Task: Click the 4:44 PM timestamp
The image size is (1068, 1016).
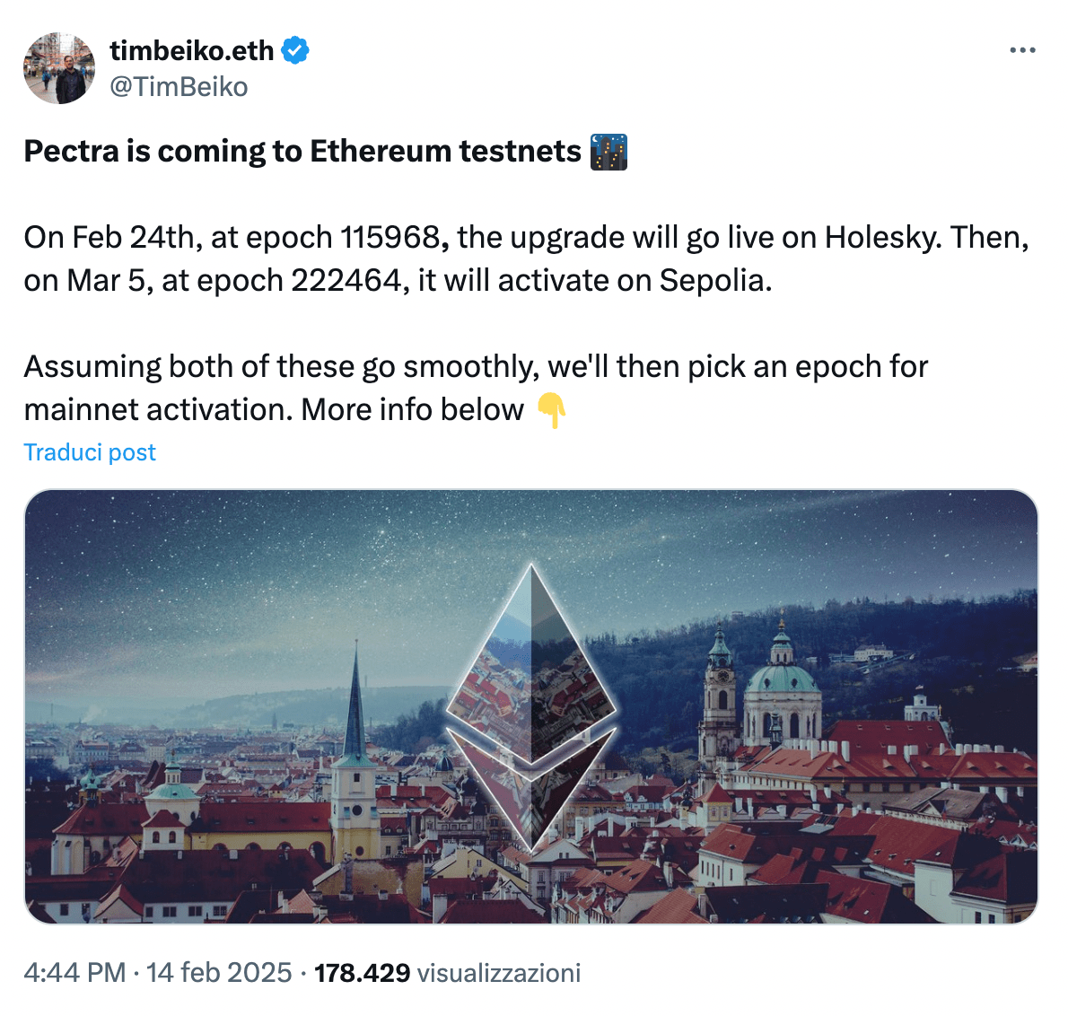Action: [x=74, y=973]
